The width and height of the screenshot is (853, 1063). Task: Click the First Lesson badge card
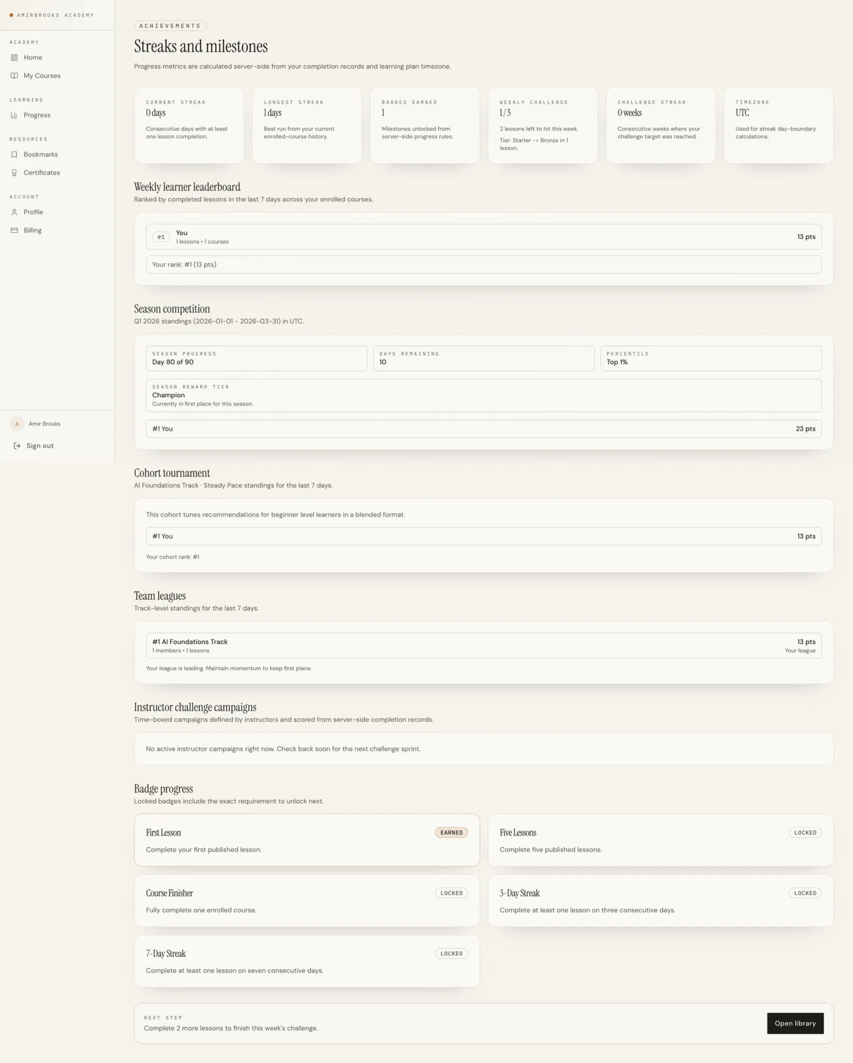(x=307, y=840)
